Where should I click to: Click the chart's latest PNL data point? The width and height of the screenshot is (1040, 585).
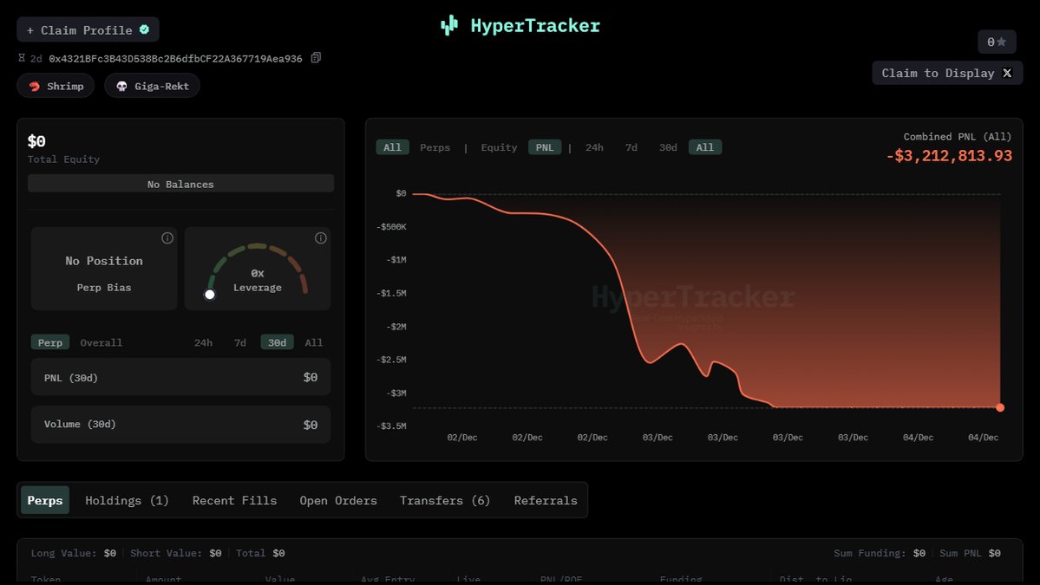click(1000, 407)
